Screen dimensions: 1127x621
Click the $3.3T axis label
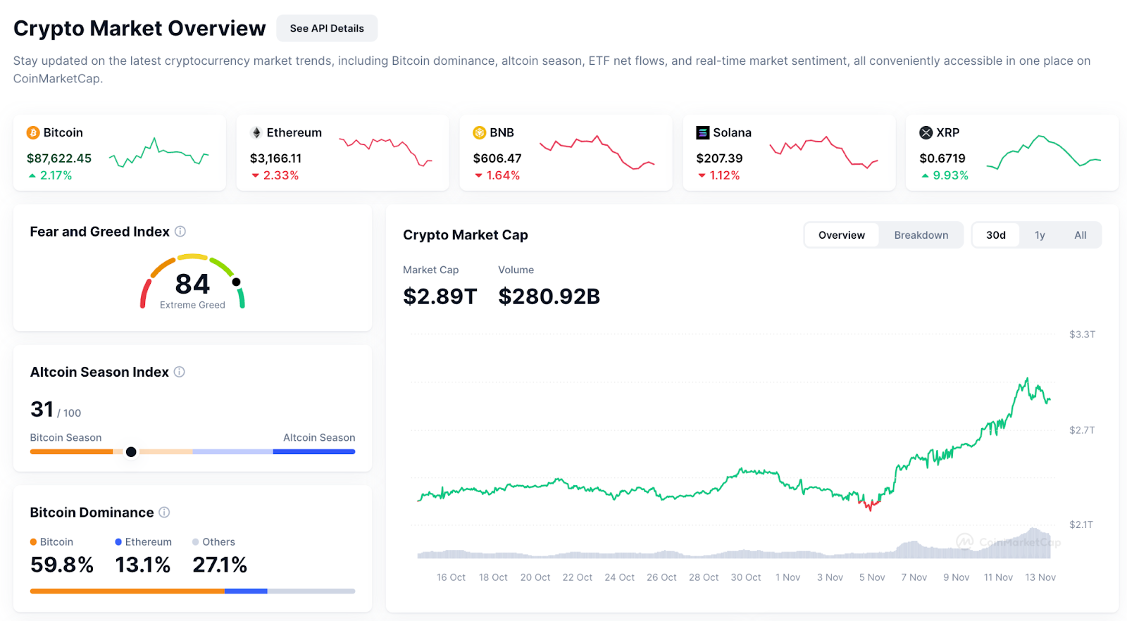[x=1082, y=334]
